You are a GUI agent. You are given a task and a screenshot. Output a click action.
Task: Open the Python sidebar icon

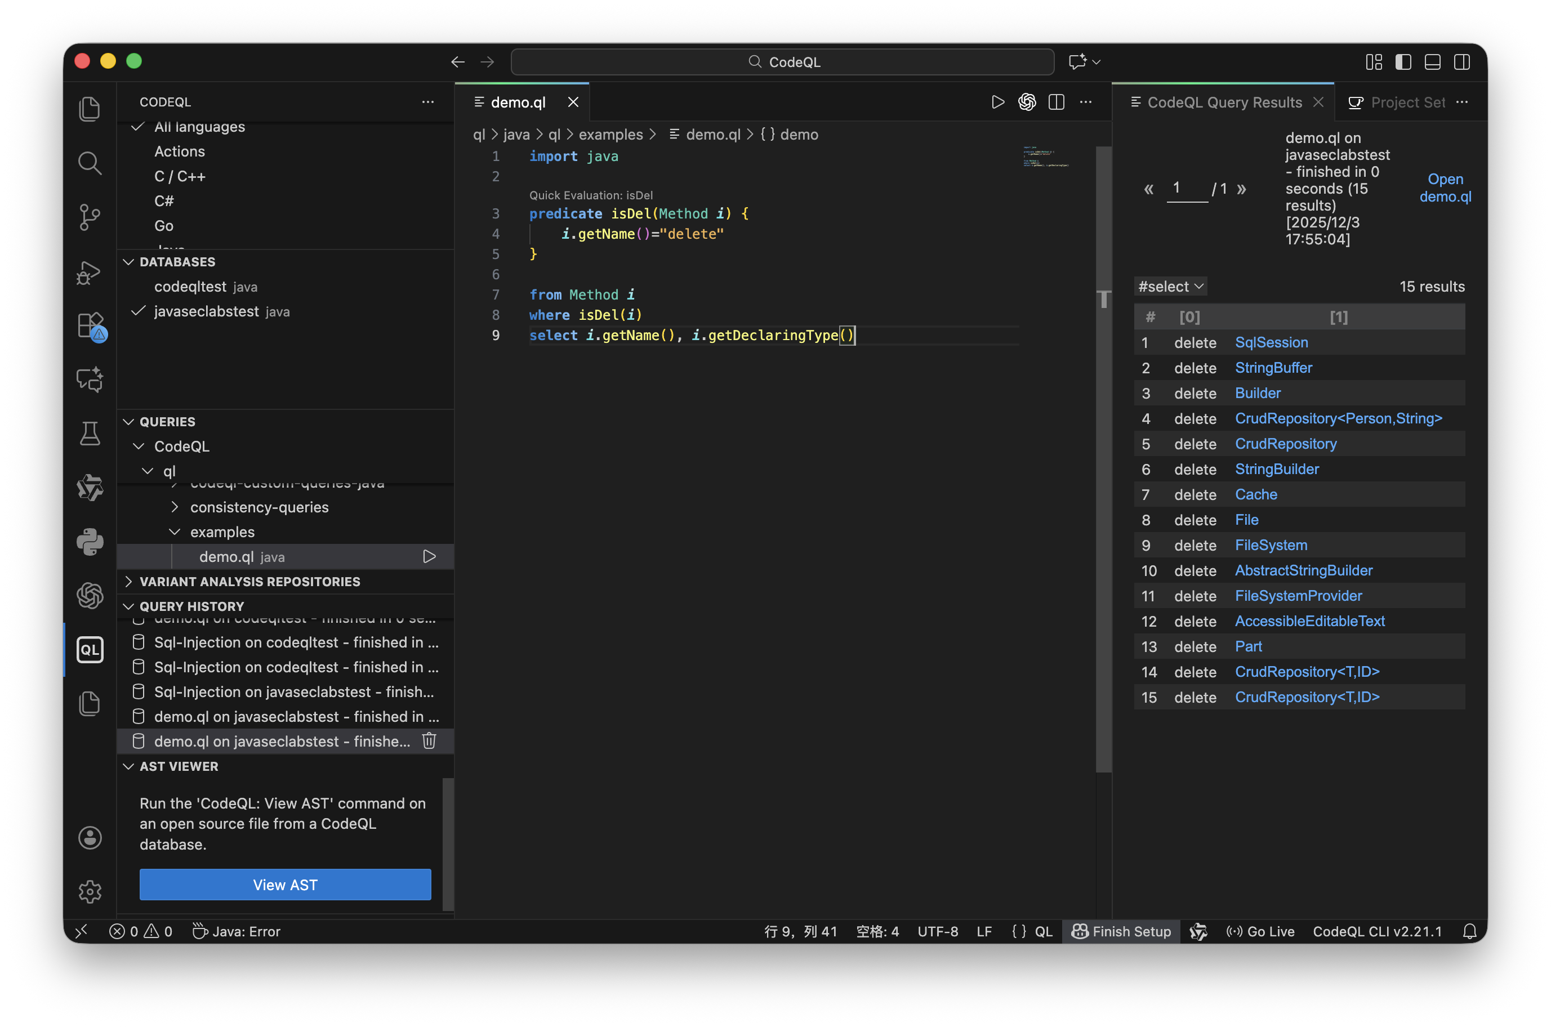click(90, 542)
